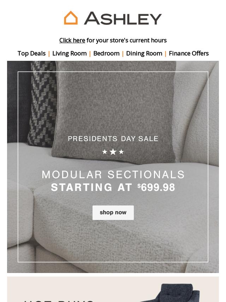
Task: View Finance Offers in the navigation
Action: pyautogui.click(x=189, y=53)
